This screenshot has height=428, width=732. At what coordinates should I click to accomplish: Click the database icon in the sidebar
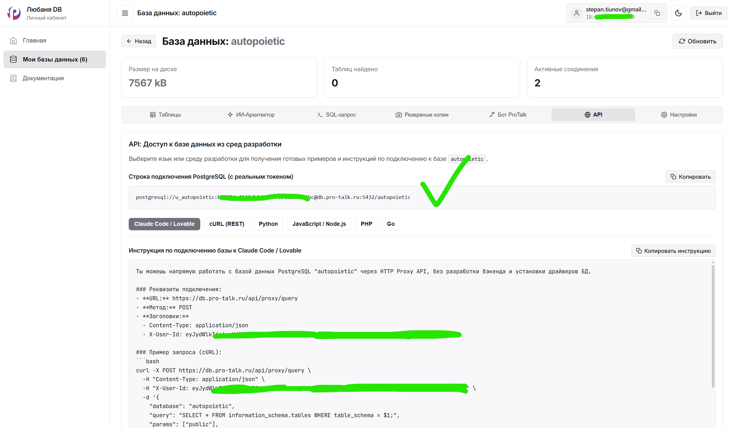(x=13, y=59)
